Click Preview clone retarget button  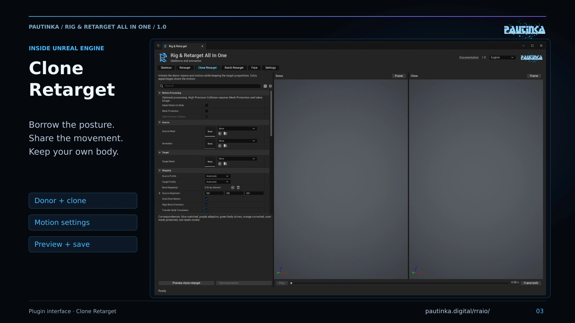(x=186, y=283)
